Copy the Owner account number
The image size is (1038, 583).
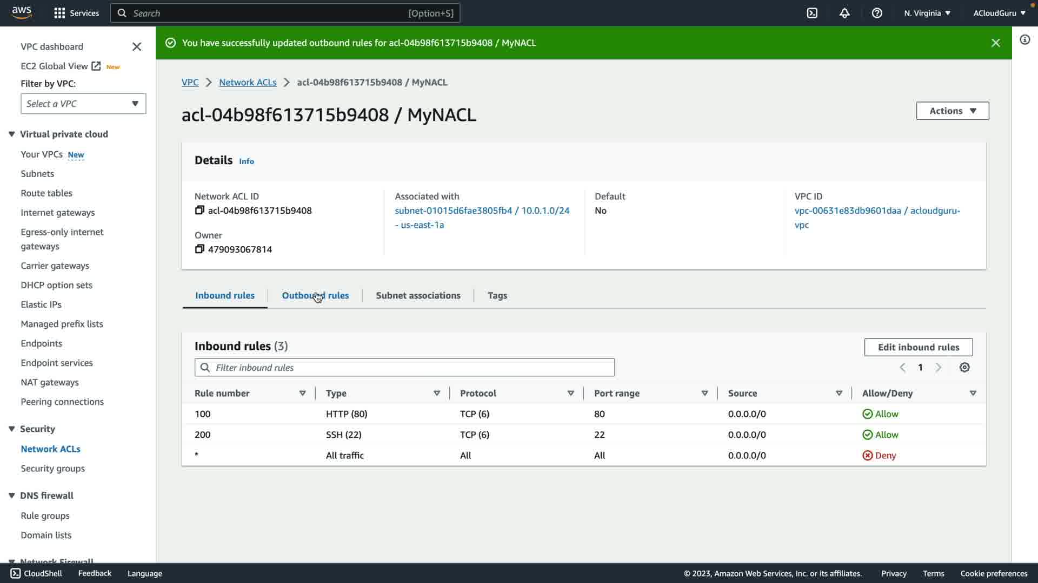(199, 249)
